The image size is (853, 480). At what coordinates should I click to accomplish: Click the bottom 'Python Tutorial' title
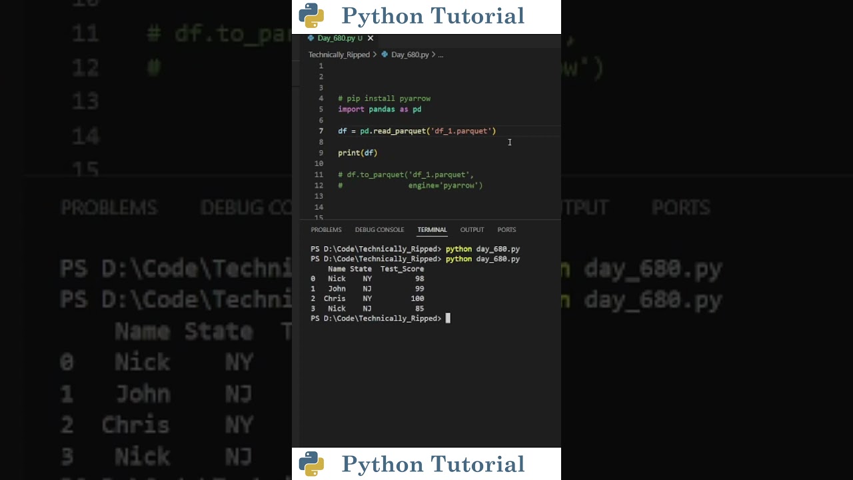(x=433, y=464)
